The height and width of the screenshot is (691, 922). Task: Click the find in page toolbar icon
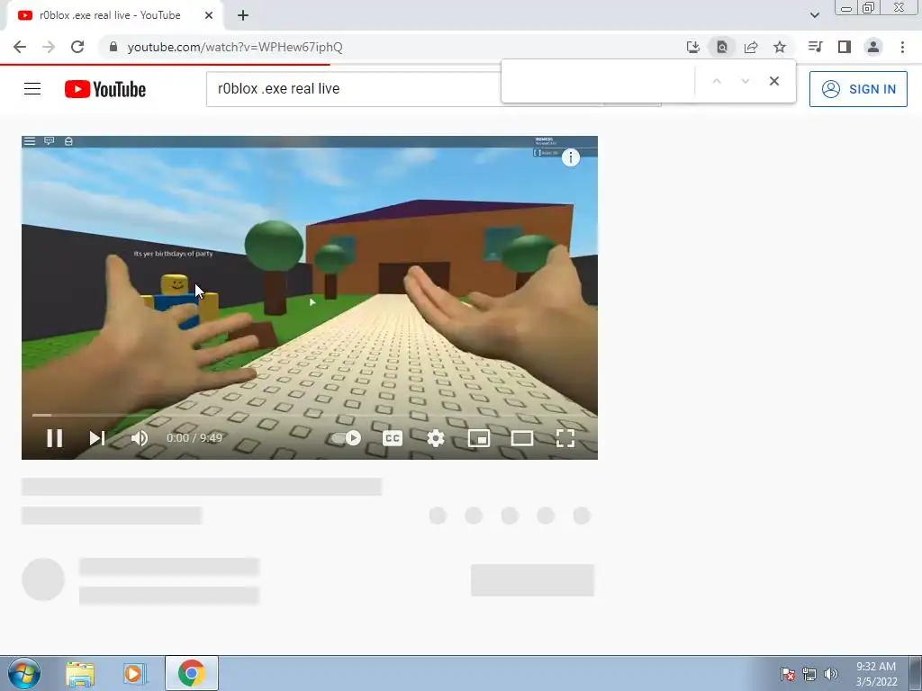click(722, 47)
